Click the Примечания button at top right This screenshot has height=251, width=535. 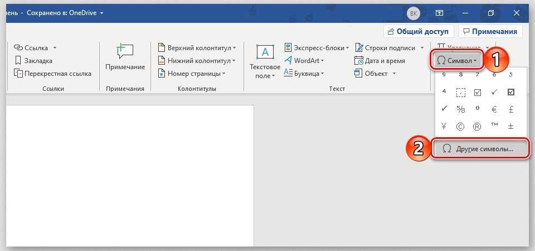click(x=490, y=31)
